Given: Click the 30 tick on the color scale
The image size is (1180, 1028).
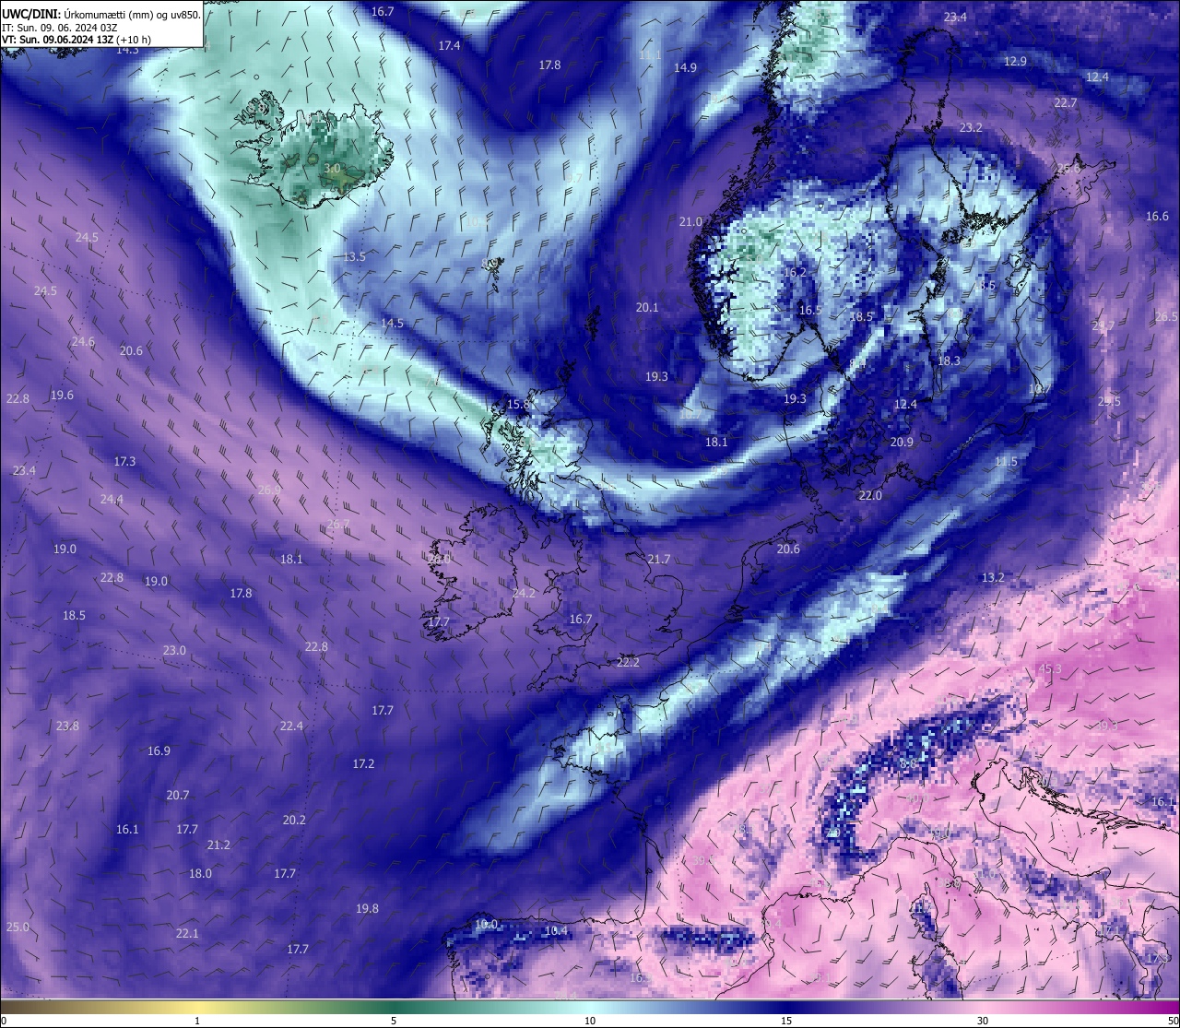Looking at the screenshot, I should pos(983,1021).
